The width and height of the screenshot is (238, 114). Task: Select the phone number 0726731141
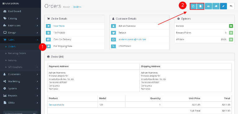pyautogui.click(x=125, y=46)
